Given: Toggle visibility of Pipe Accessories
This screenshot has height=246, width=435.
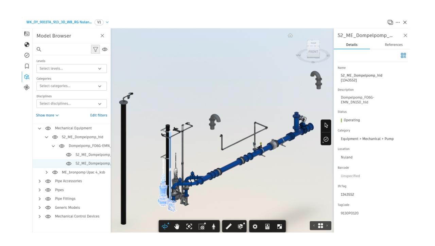Looking at the screenshot, I should coord(48,181).
